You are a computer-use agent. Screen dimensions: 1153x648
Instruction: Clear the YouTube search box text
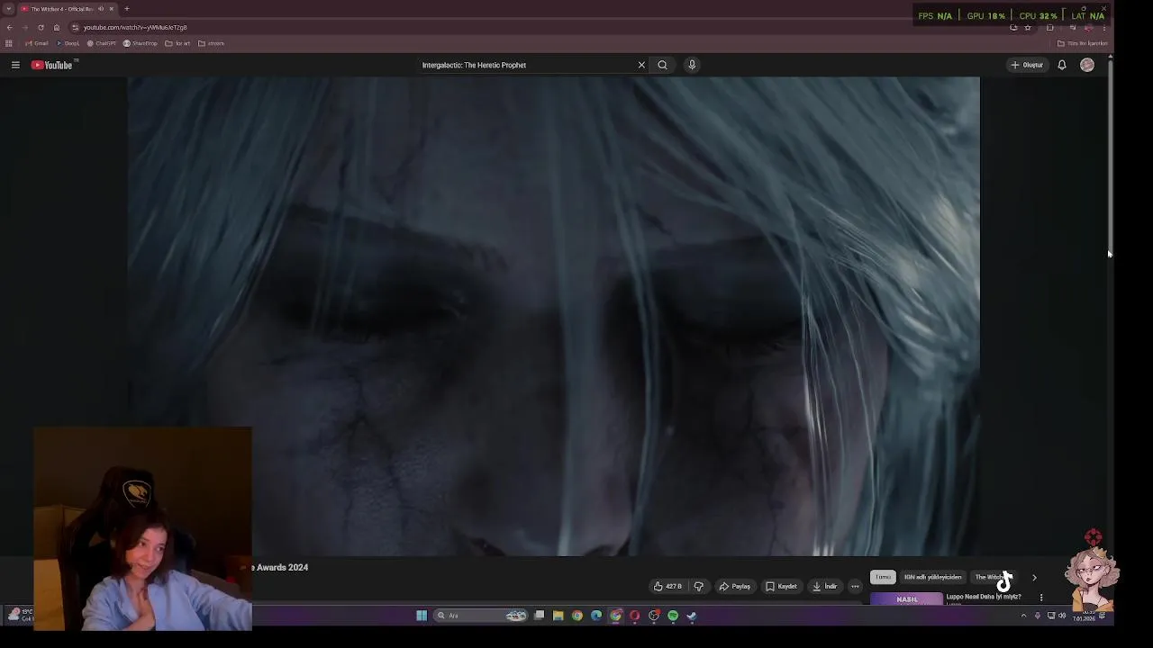(641, 65)
